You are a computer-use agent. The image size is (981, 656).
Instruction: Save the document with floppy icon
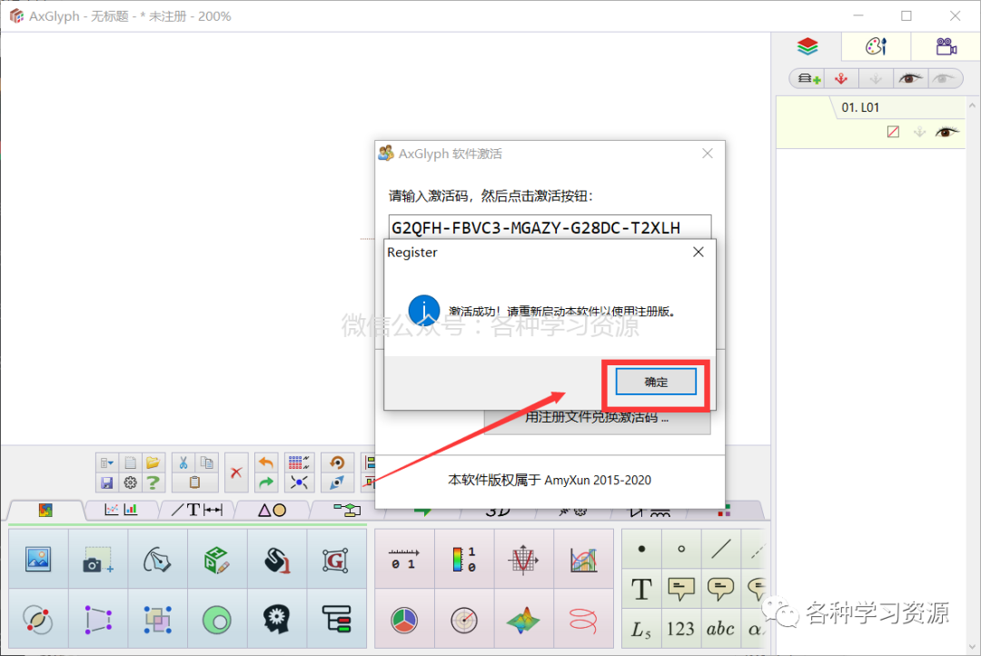[106, 482]
